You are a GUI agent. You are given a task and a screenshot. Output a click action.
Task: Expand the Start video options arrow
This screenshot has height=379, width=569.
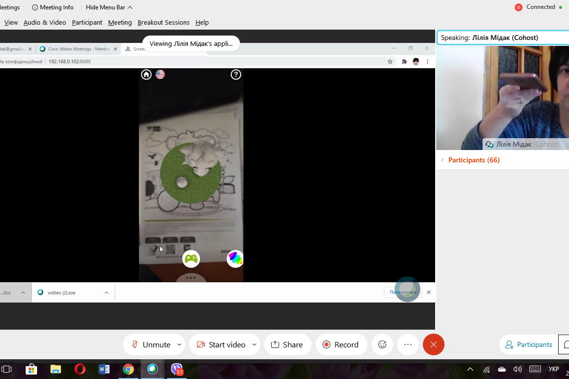254,344
